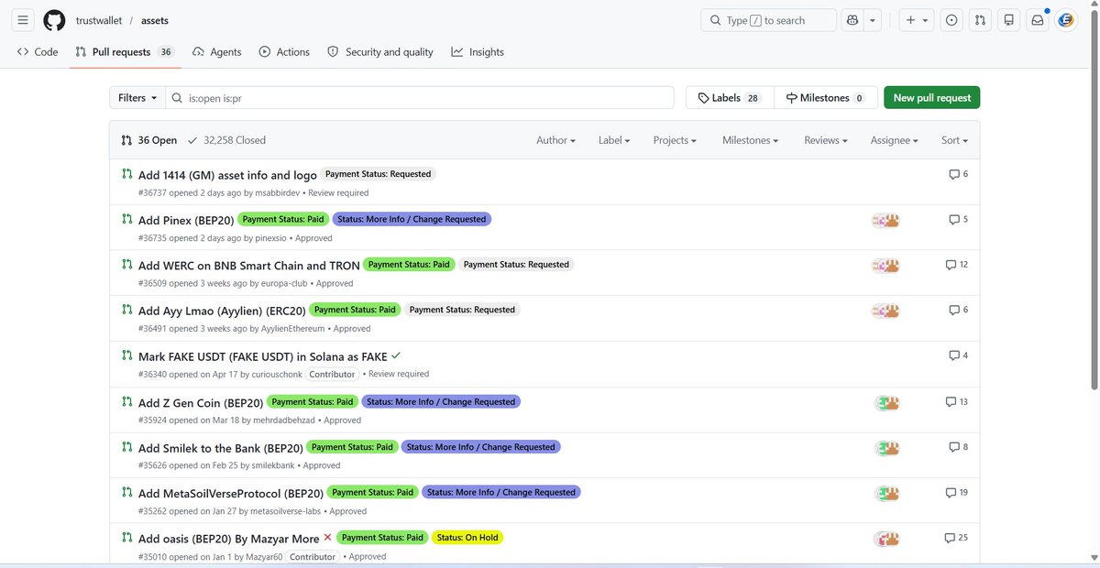Open comments on Add 1414 (GM) pull request

click(959, 174)
